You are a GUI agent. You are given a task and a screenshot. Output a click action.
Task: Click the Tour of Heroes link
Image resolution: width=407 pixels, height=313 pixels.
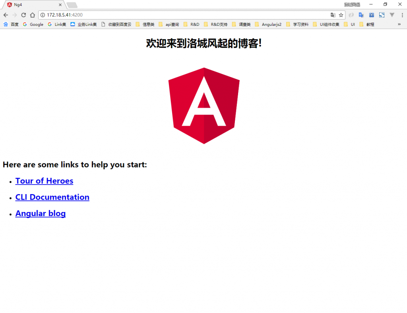click(x=44, y=181)
